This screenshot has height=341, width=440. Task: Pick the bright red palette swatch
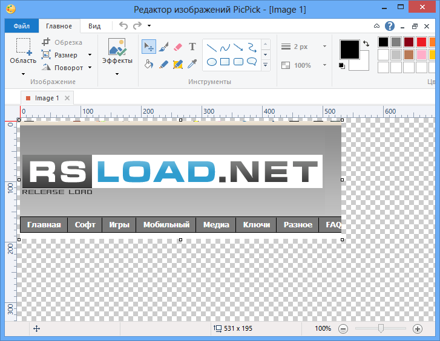pyautogui.click(x=421, y=42)
